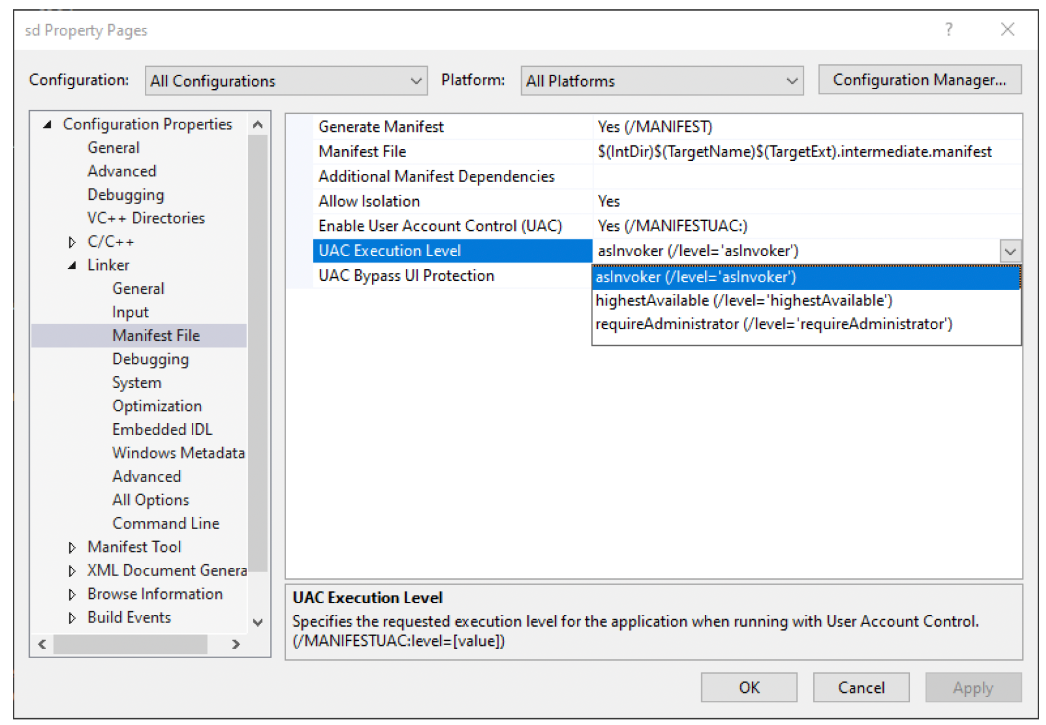Choose requireAdministrator execution level
Image resolution: width=1046 pixels, height=725 pixels.
(x=806, y=324)
